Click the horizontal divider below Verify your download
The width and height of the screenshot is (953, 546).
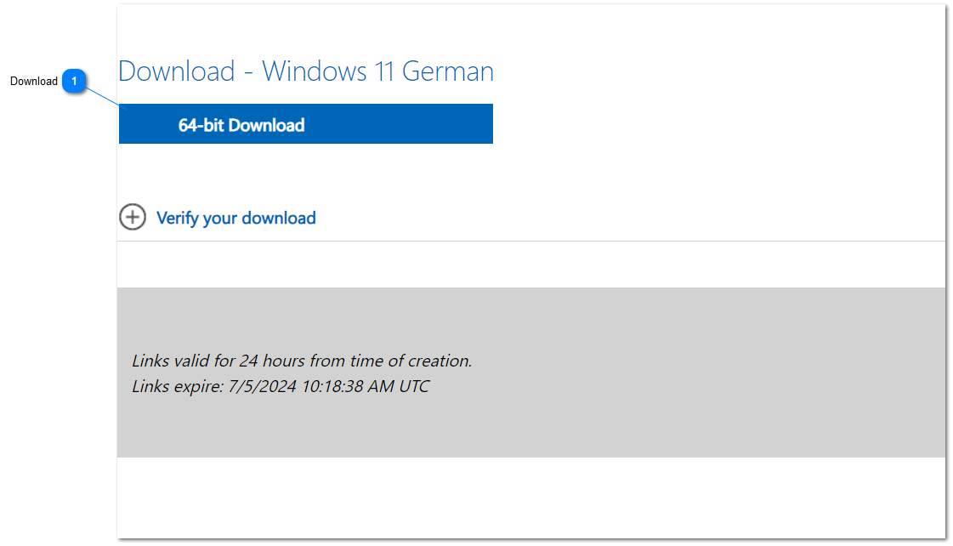[530, 242]
